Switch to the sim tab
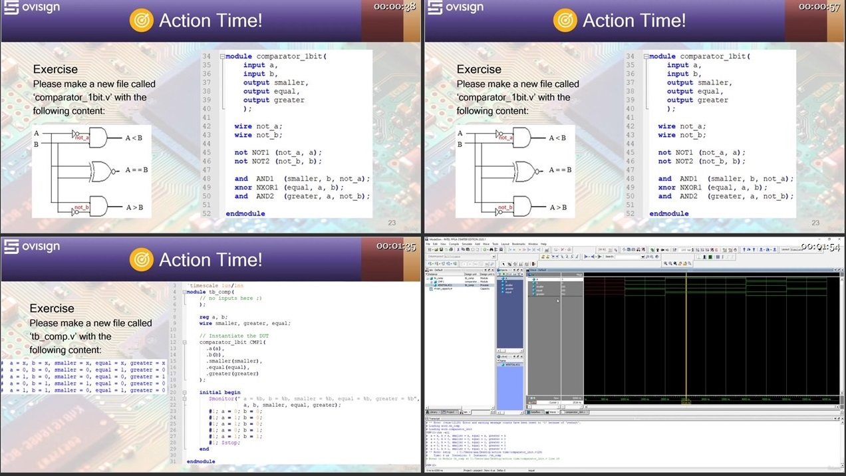 (464, 412)
